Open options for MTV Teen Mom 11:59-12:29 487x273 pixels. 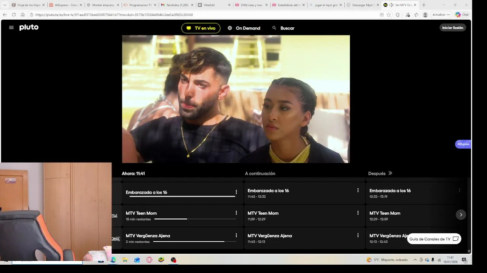[x=358, y=213]
